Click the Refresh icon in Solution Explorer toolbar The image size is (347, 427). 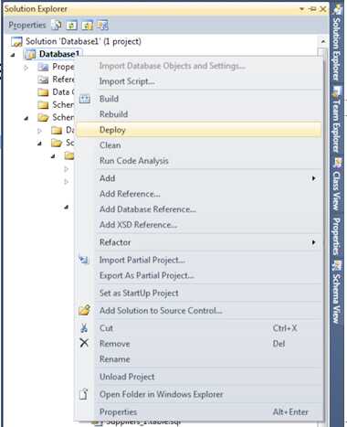click(71, 26)
